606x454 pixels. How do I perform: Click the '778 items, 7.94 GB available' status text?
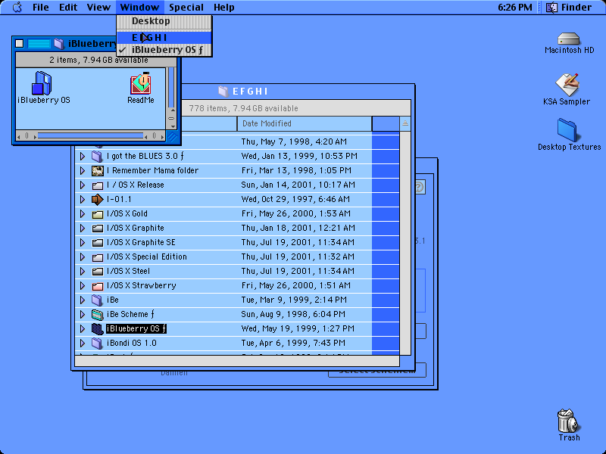tap(243, 108)
